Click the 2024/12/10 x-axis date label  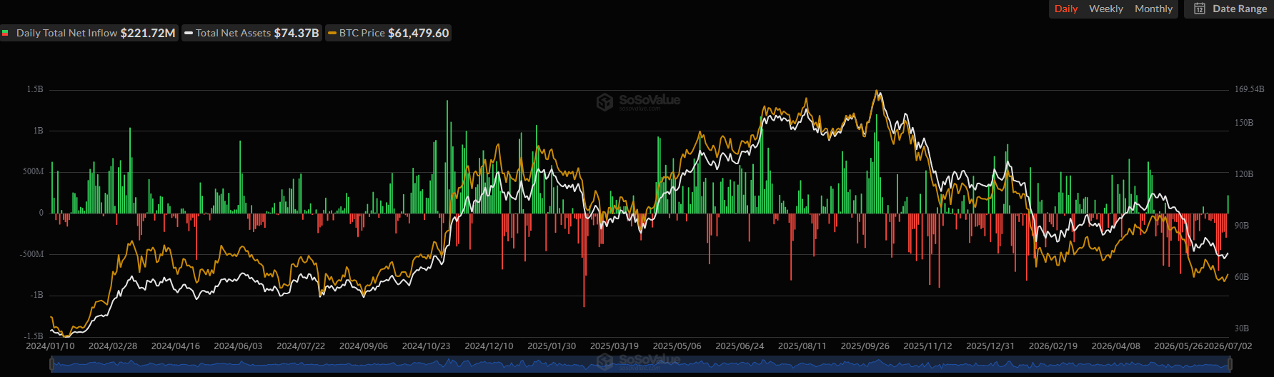coord(489,346)
